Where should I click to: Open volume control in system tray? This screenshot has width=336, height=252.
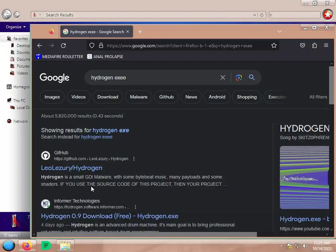click(x=305, y=246)
